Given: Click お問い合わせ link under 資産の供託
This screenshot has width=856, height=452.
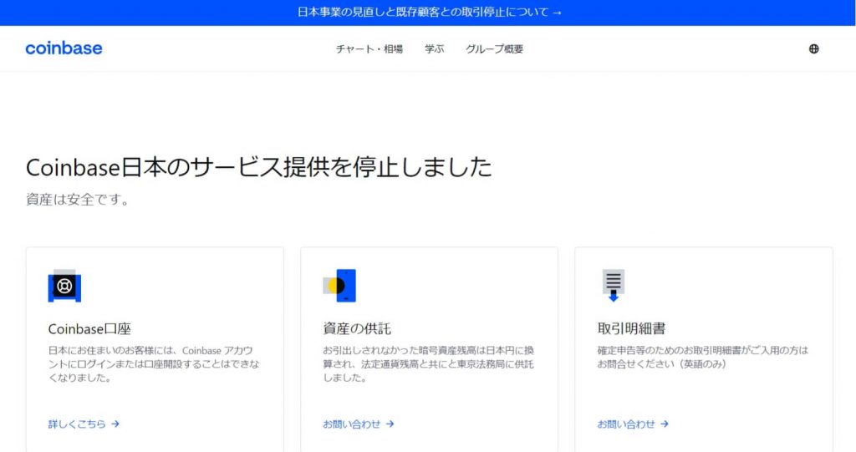Looking at the screenshot, I should pos(358,424).
